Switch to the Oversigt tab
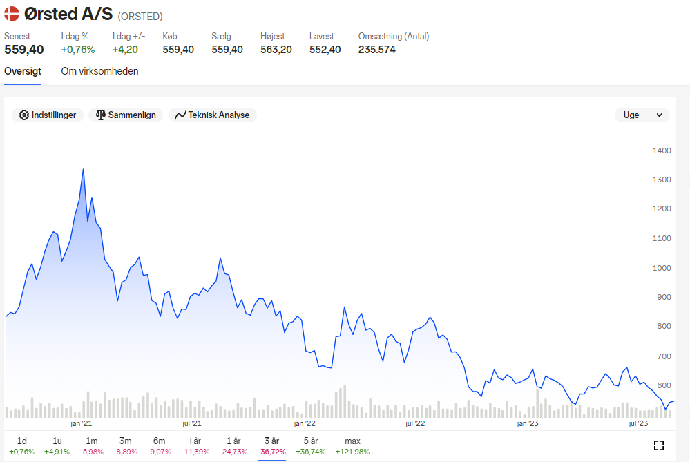The width and height of the screenshot is (690, 462). 22,71
